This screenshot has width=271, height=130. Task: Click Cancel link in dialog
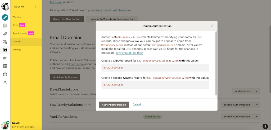tap(137, 104)
